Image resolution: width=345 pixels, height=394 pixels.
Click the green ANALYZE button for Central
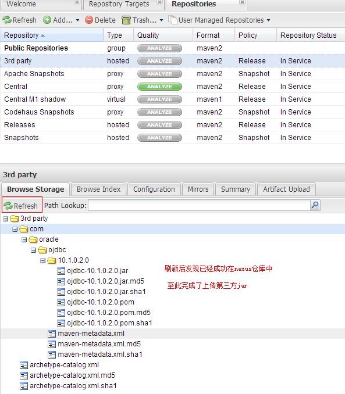(x=159, y=87)
